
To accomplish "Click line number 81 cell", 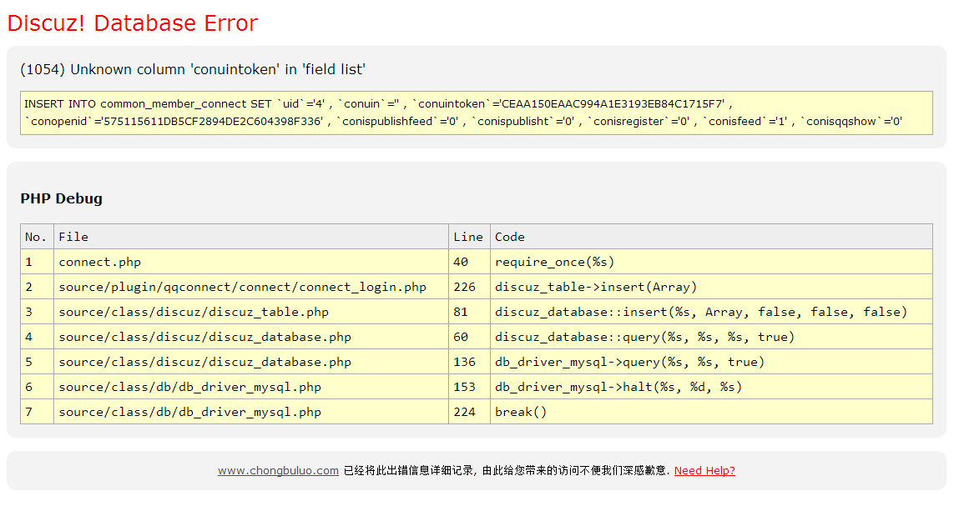I will click(469, 312).
